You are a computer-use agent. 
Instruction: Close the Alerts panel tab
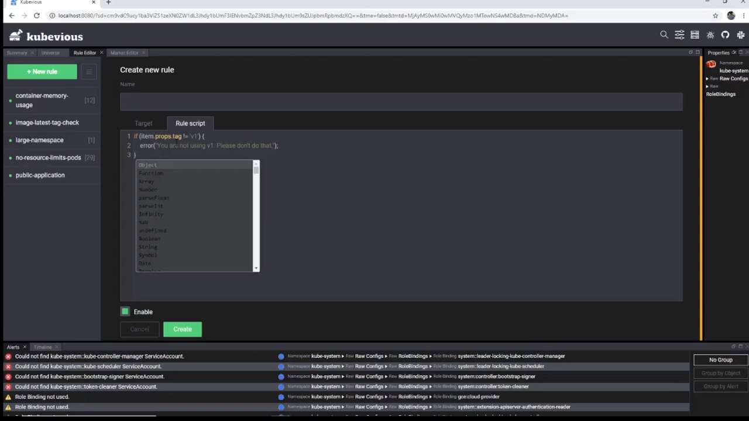point(25,347)
